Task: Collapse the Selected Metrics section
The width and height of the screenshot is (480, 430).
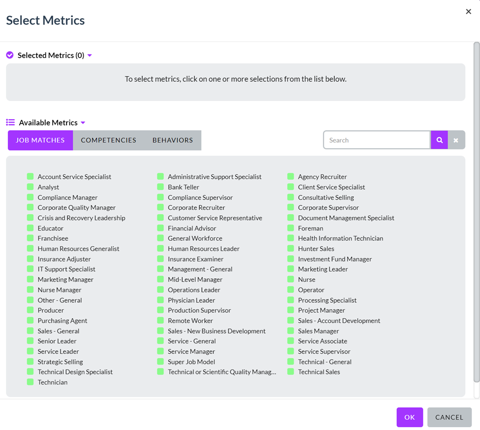Action: pos(89,55)
